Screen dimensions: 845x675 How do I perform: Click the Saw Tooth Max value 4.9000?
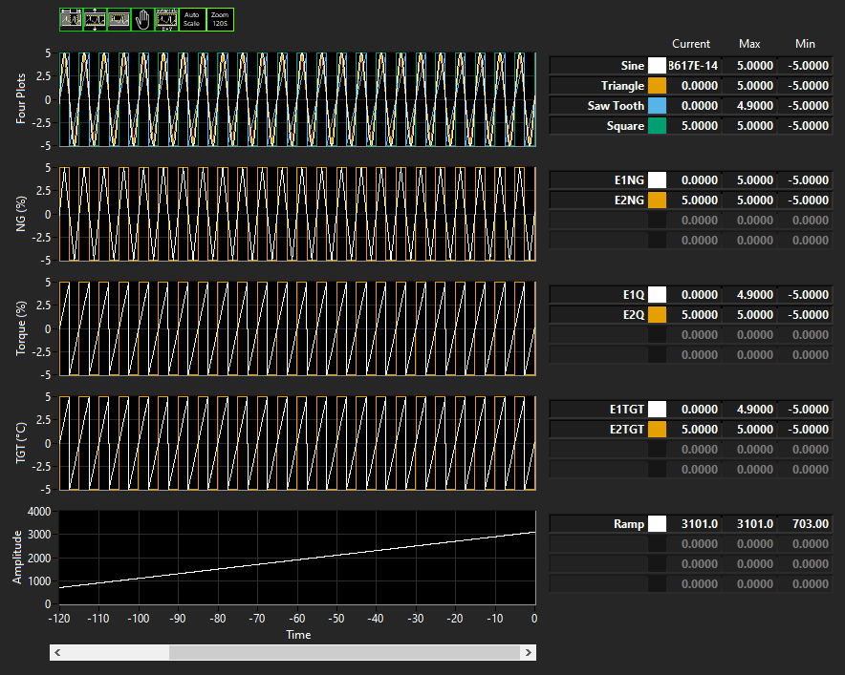coord(754,106)
